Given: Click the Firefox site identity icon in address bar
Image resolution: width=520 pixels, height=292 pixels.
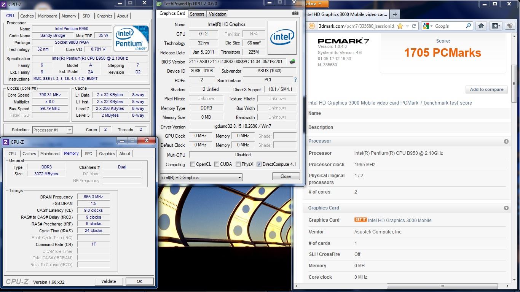Looking at the screenshot, I should pos(311,26).
